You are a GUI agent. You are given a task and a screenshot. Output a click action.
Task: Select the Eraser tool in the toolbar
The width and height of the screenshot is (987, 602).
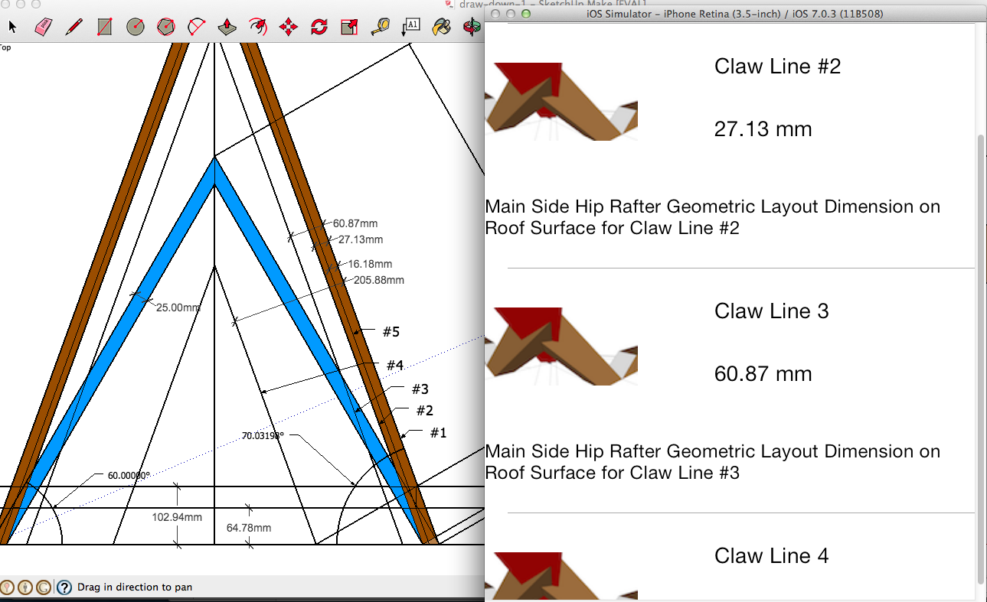click(x=43, y=26)
